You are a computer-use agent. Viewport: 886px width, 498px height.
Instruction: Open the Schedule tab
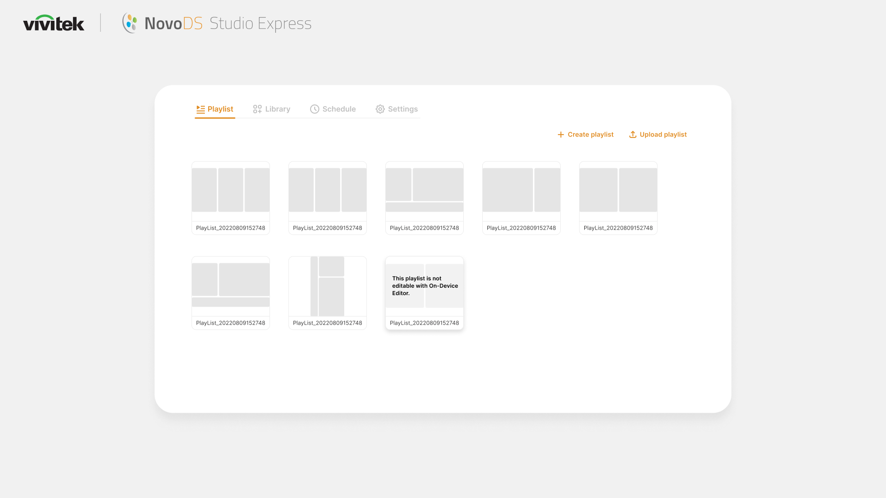click(x=339, y=109)
